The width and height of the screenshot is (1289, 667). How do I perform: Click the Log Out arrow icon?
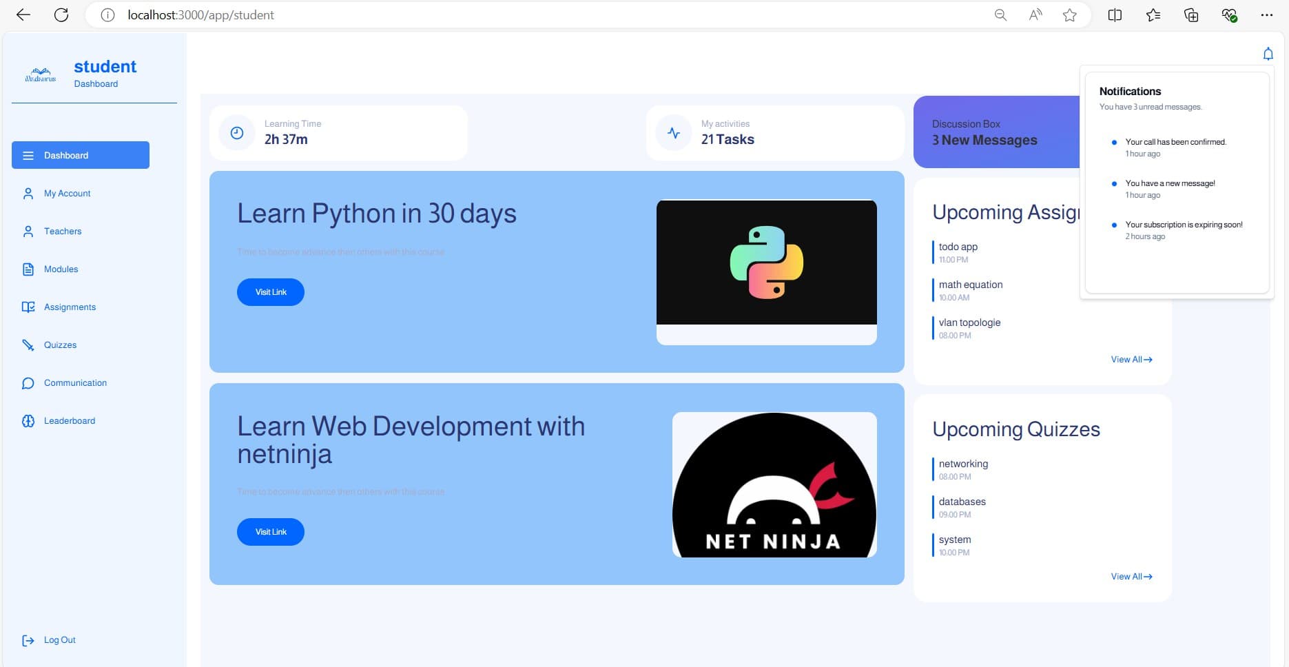click(x=28, y=640)
